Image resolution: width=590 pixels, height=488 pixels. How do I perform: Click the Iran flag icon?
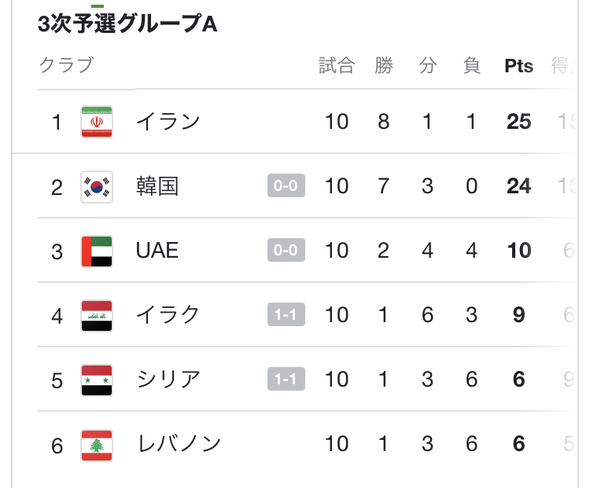pyautogui.click(x=97, y=122)
